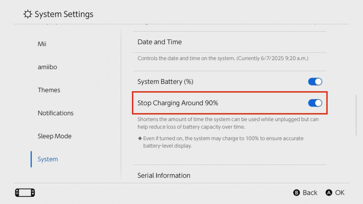This screenshot has width=363, height=204.
Task: Open Date and Time settings
Action: [x=230, y=42]
